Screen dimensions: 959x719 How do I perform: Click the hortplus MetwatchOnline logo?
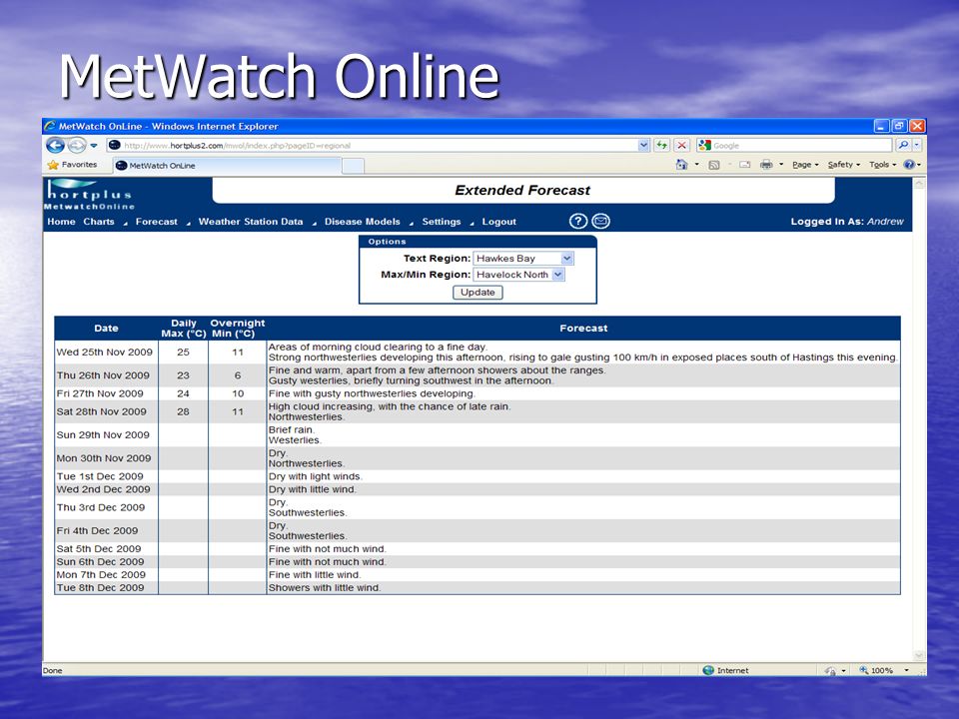[89, 194]
